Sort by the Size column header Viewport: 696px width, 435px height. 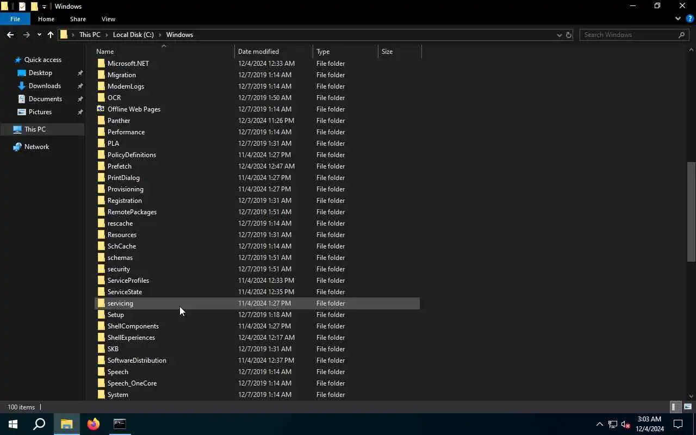(x=400, y=52)
